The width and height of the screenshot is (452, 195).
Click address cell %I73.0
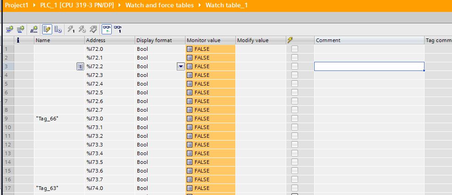tap(110, 119)
